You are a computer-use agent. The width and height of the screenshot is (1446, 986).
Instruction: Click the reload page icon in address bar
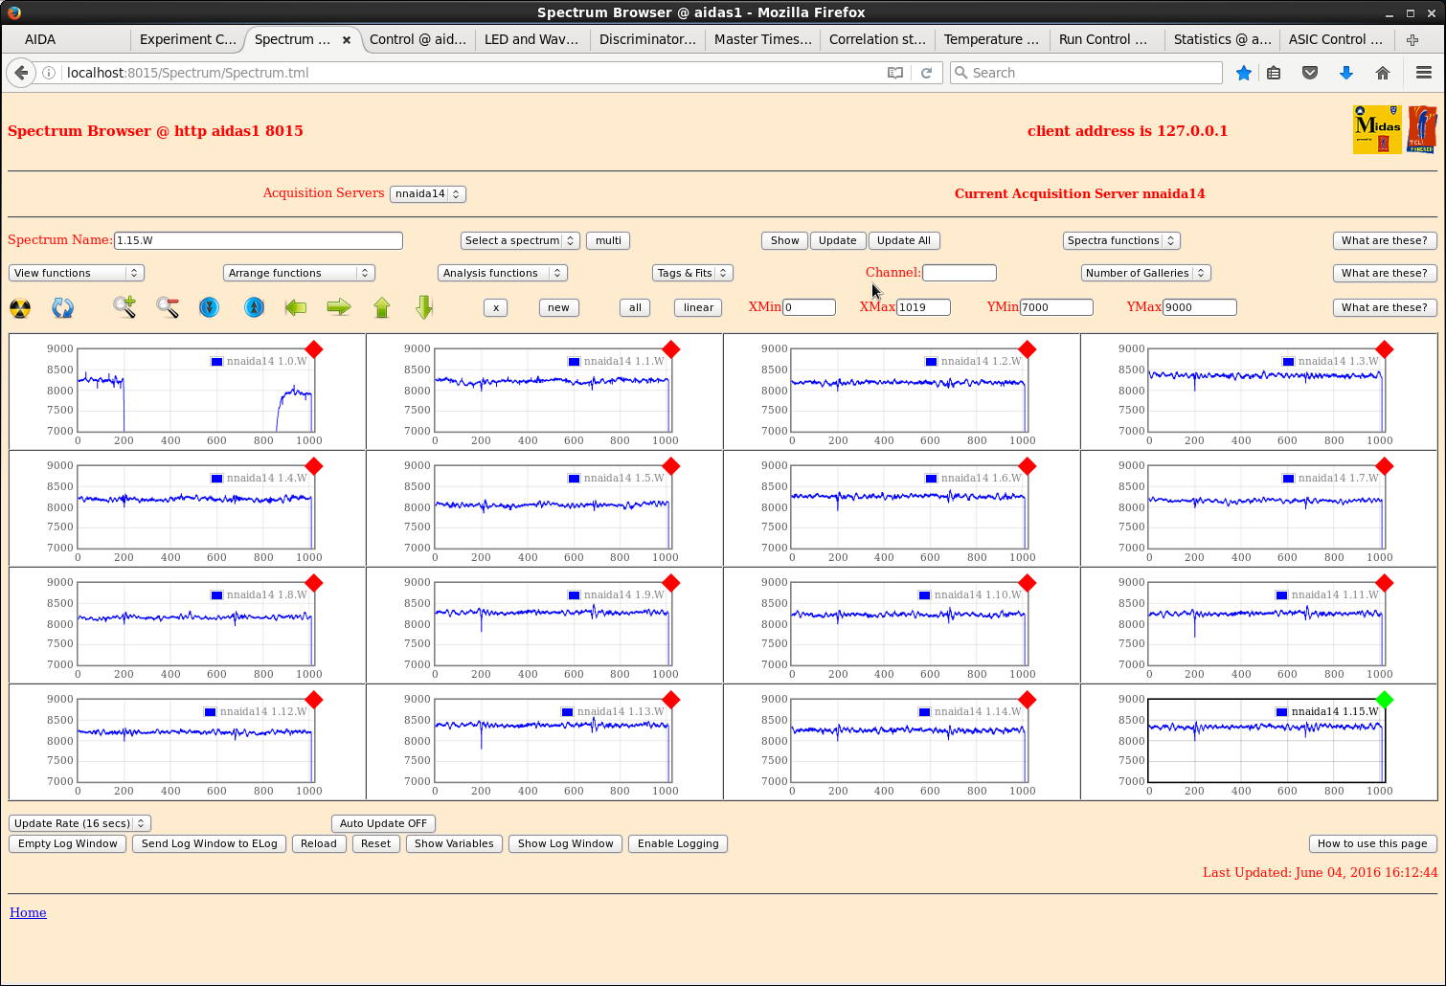926,73
